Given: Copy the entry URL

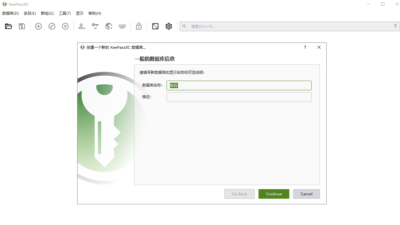Looking at the screenshot, I should click(109, 26).
